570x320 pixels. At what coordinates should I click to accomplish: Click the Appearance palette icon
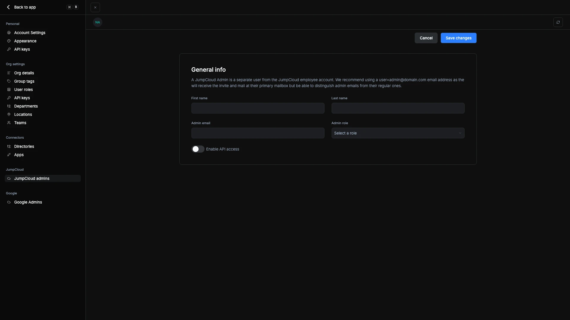(9, 41)
